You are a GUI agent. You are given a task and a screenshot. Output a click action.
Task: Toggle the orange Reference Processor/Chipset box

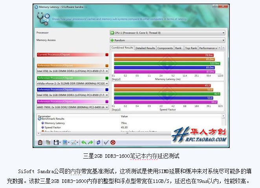click(107, 66)
